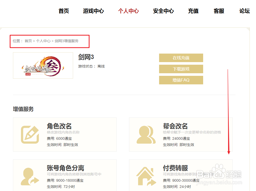Click 可将游戏内角色转移到其他账号中 description

(x=74, y=174)
